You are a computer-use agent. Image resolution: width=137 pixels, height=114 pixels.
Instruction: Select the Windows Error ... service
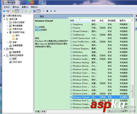tap(99, 87)
